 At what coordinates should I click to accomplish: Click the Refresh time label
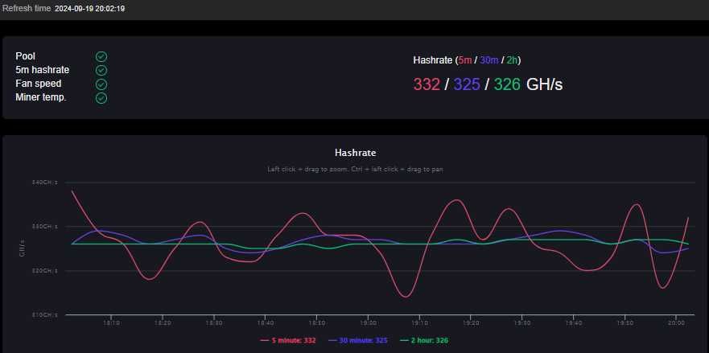click(x=27, y=9)
